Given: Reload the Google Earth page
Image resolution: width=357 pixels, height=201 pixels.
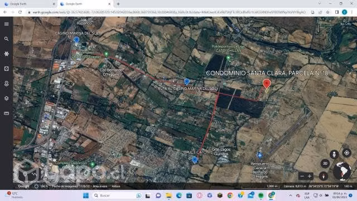Looking at the screenshot, I should coord(20,12).
